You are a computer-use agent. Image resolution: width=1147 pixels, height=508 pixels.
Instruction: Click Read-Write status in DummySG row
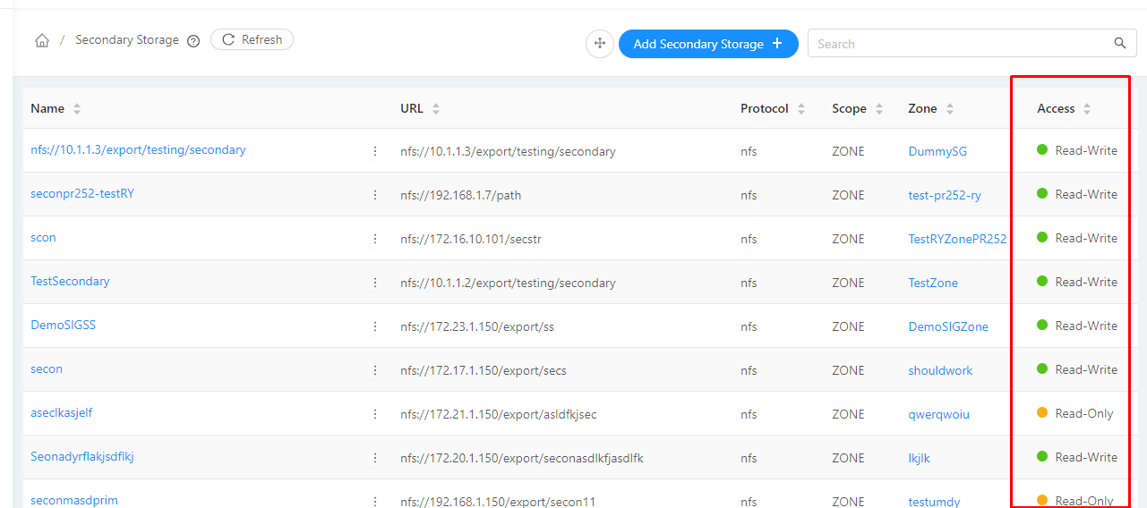tap(1077, 150)
